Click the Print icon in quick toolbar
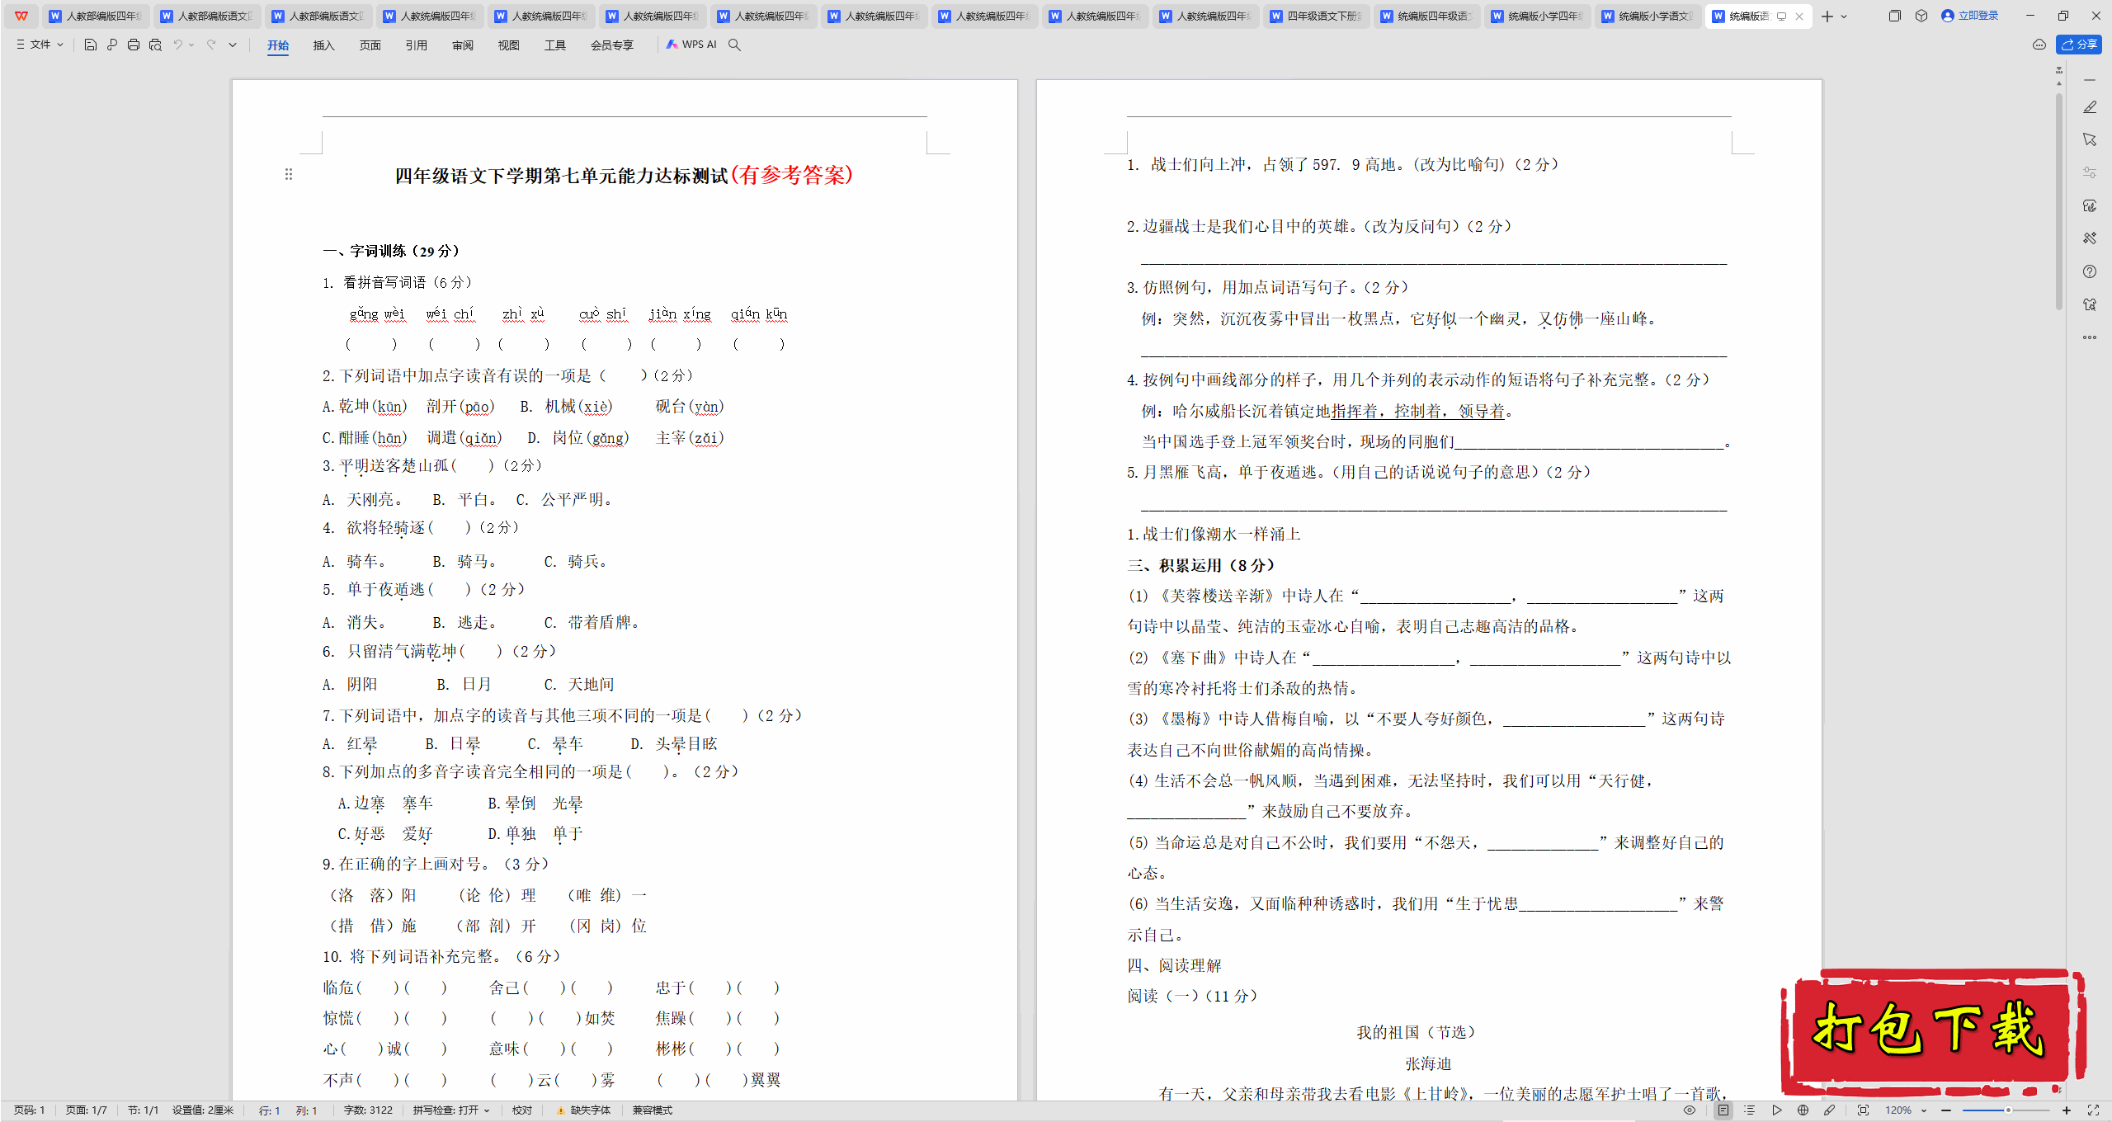The height and width of the screenshot is (1122, 2112). pyautogui.click(x=134, y=45)
